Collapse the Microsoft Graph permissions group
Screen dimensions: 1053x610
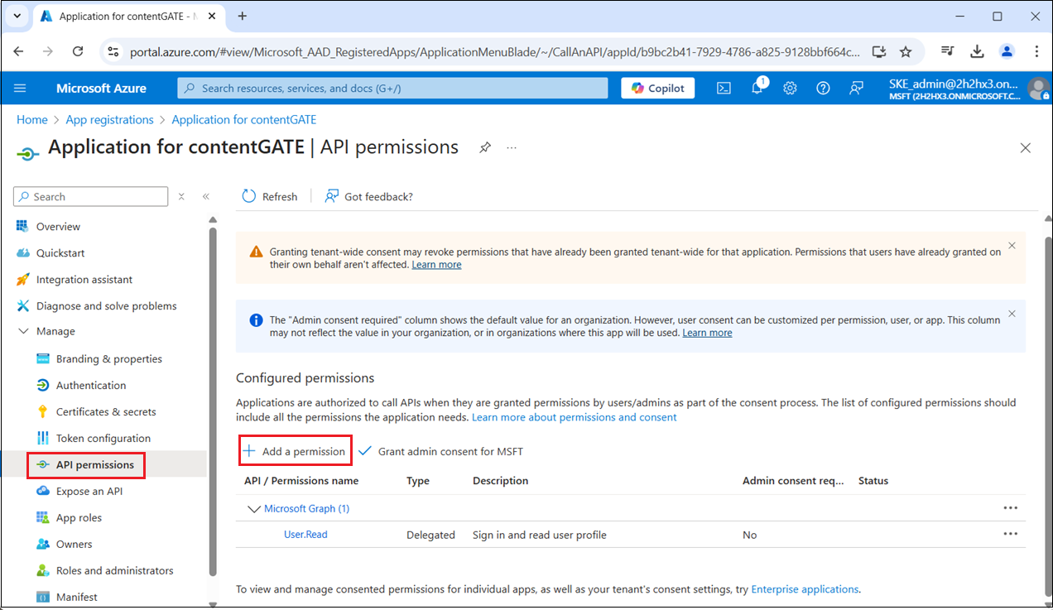click(252, 509)
